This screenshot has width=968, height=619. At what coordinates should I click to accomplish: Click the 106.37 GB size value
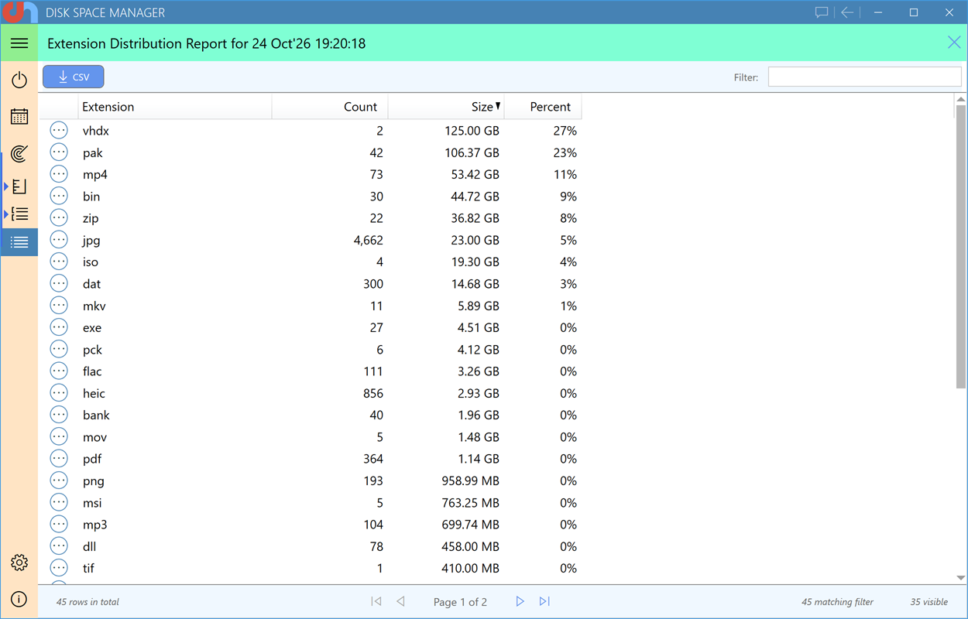(472, 152)
